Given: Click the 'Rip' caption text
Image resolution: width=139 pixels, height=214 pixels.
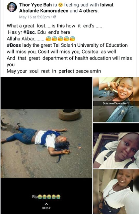Looking at the screenshot, I should tap(35, 197).
